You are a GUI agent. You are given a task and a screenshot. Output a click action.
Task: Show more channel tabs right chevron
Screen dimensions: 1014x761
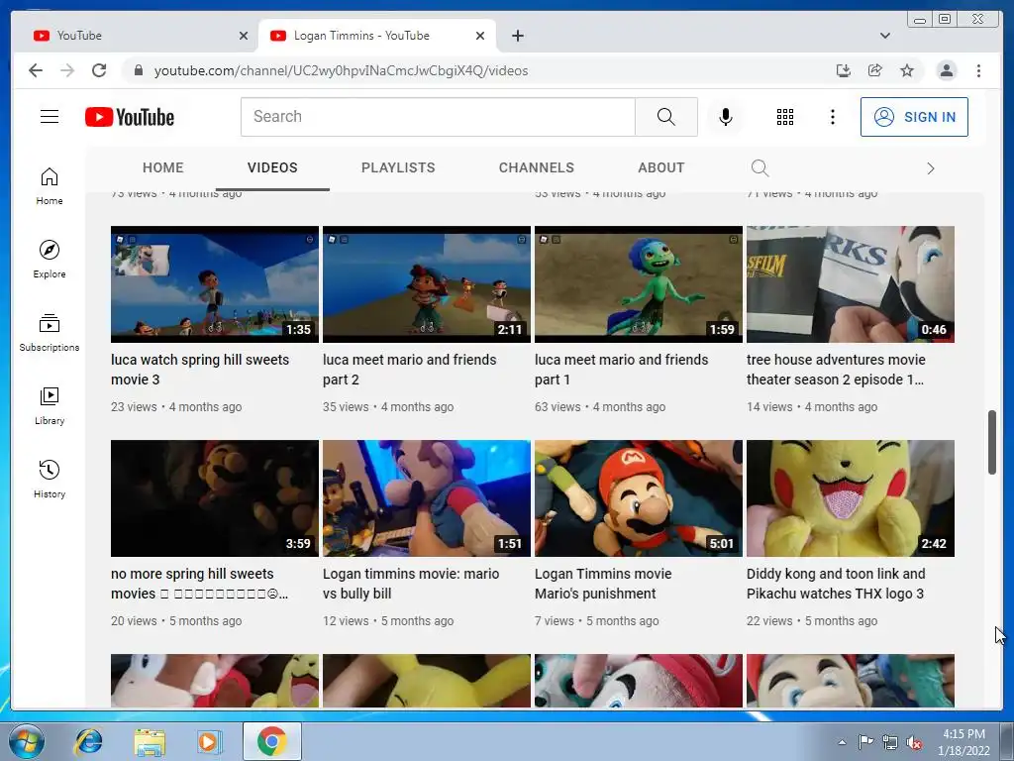pos(930,168)
